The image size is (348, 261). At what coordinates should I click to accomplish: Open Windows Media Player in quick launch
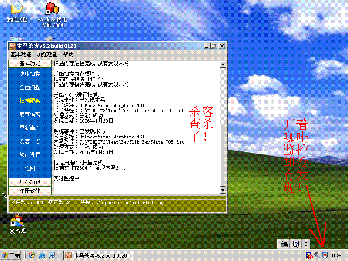tap(32, 255)
